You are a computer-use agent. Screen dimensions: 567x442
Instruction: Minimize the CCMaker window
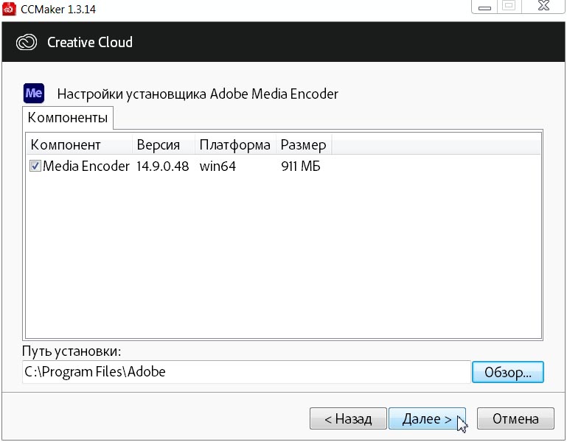484,7
